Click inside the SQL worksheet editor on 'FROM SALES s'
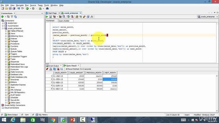 (x=59, y=52)
